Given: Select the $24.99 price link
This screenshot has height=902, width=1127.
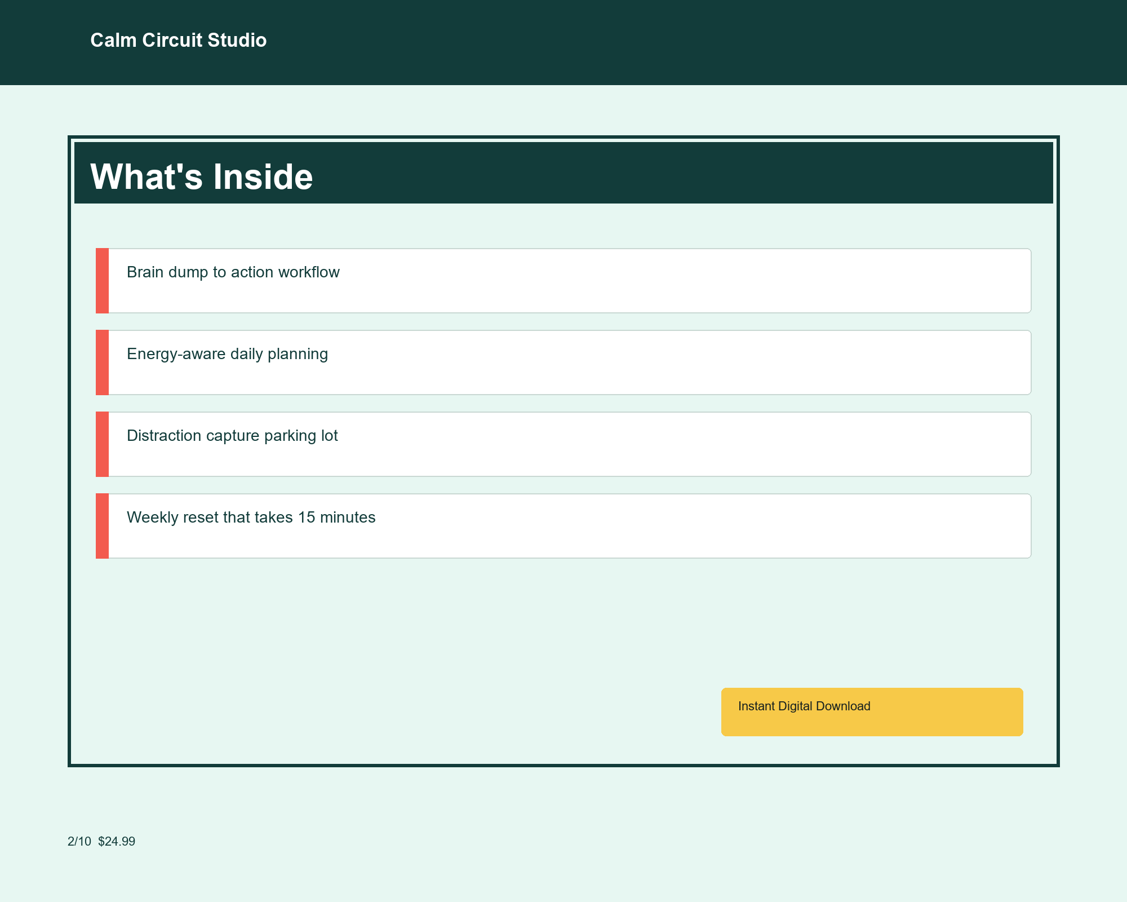Looking at the screenshot, I should (x=116, y=841).
